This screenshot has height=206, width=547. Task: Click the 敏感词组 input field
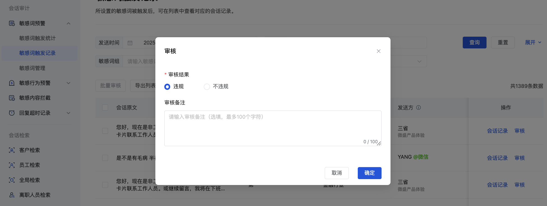tap(139, 61)
